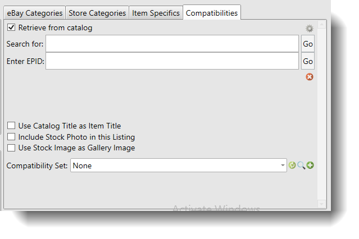Click the red X clear icon
359x239 pixels.
[x=310, y=76]
